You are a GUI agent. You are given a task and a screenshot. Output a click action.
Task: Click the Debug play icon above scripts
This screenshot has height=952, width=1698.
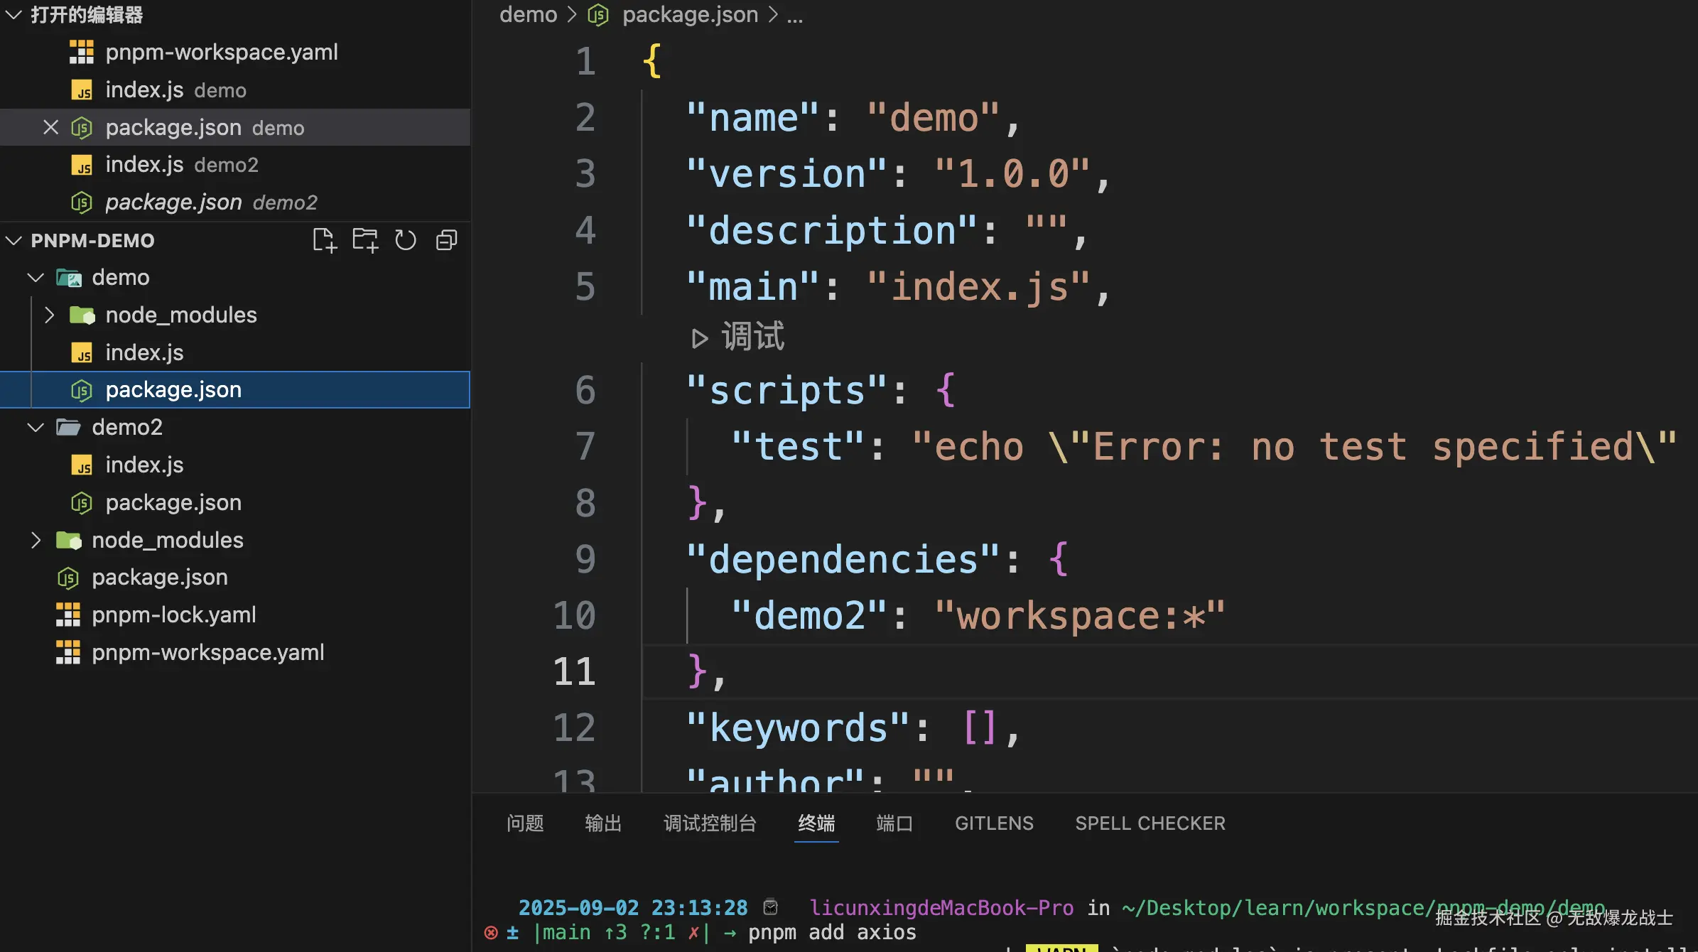click(700, 338)
